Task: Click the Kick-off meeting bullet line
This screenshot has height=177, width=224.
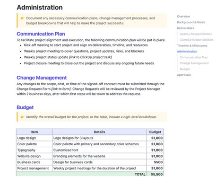Action: click(x=86, y=45)
